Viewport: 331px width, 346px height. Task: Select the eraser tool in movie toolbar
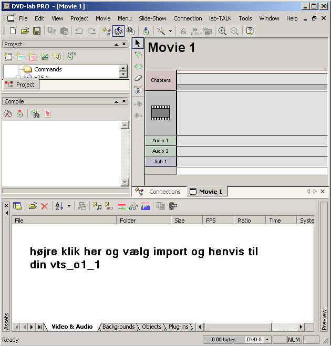(138, 78)
